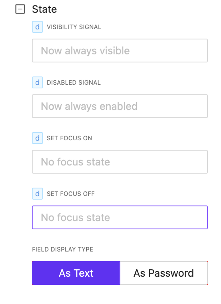Click into the Set Focus Off field
Screen dimensions: 221x304
pyautogui.click(x=120, y=217)
